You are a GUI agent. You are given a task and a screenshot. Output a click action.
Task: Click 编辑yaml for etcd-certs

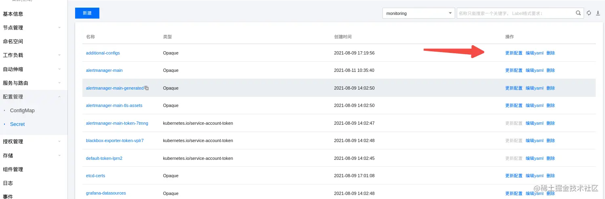[x=534, y=176]
